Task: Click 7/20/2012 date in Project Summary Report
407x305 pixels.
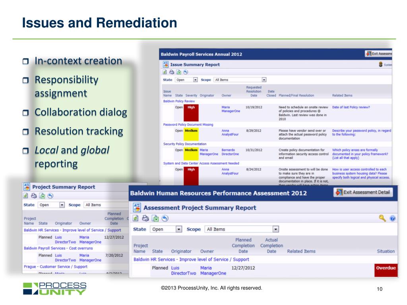Action: [114, 255]
